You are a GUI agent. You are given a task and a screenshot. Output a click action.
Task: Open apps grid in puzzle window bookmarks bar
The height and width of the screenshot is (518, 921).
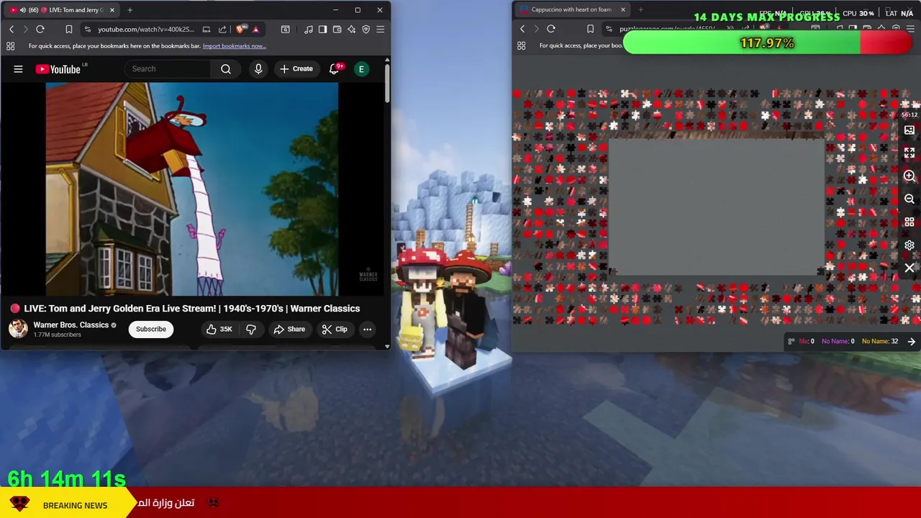pyautogui.click(x=521, y=46)
